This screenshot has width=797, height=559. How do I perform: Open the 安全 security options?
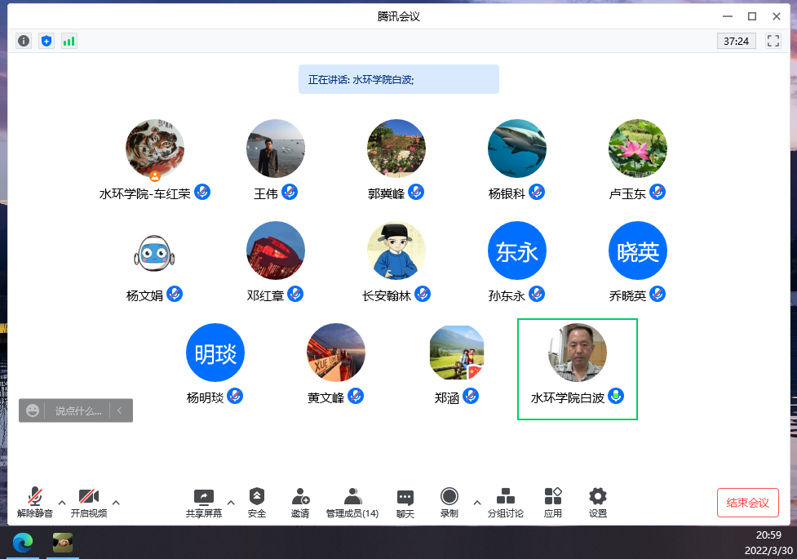click(257, 502)
